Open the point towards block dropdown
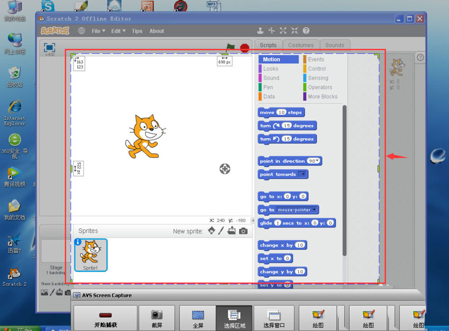The width and height of the screenshot is (449, 331). [303, 174]
